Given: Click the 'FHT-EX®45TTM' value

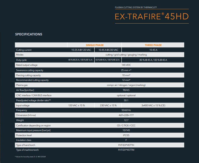Looking at the screenshot, I should point(126,150).
